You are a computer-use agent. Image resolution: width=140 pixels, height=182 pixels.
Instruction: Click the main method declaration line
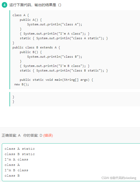57,80
